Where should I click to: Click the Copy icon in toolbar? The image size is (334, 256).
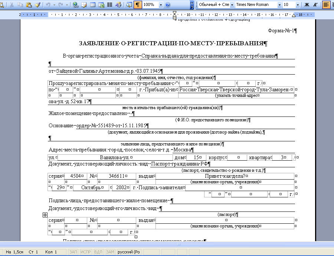20,5
